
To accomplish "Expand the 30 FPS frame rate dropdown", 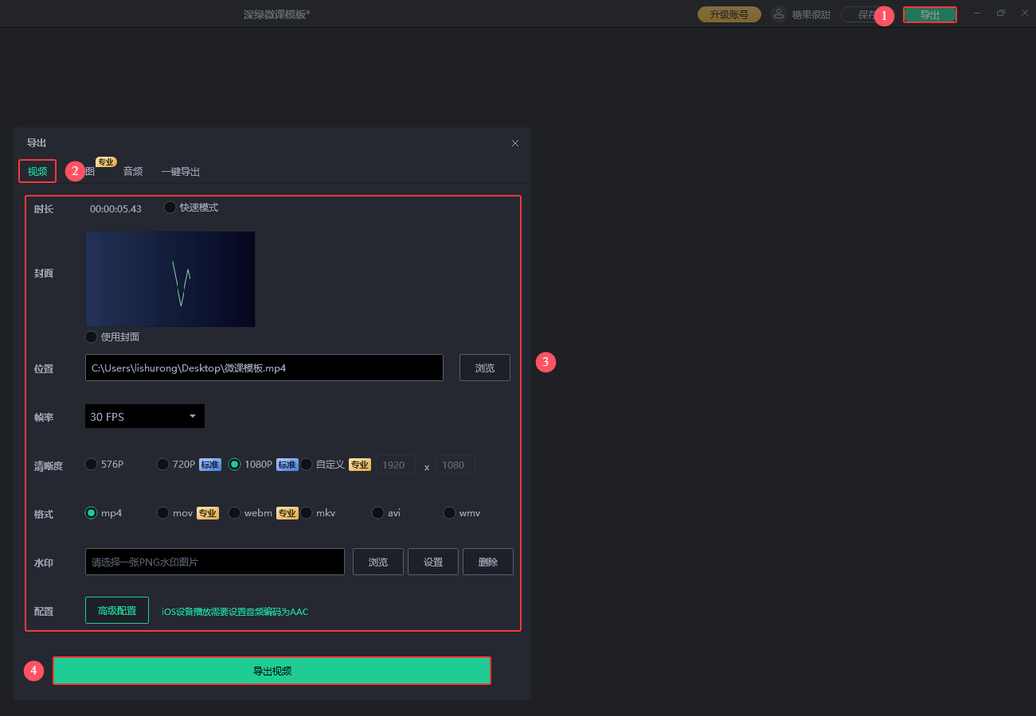I will click(x=145, y=416).
